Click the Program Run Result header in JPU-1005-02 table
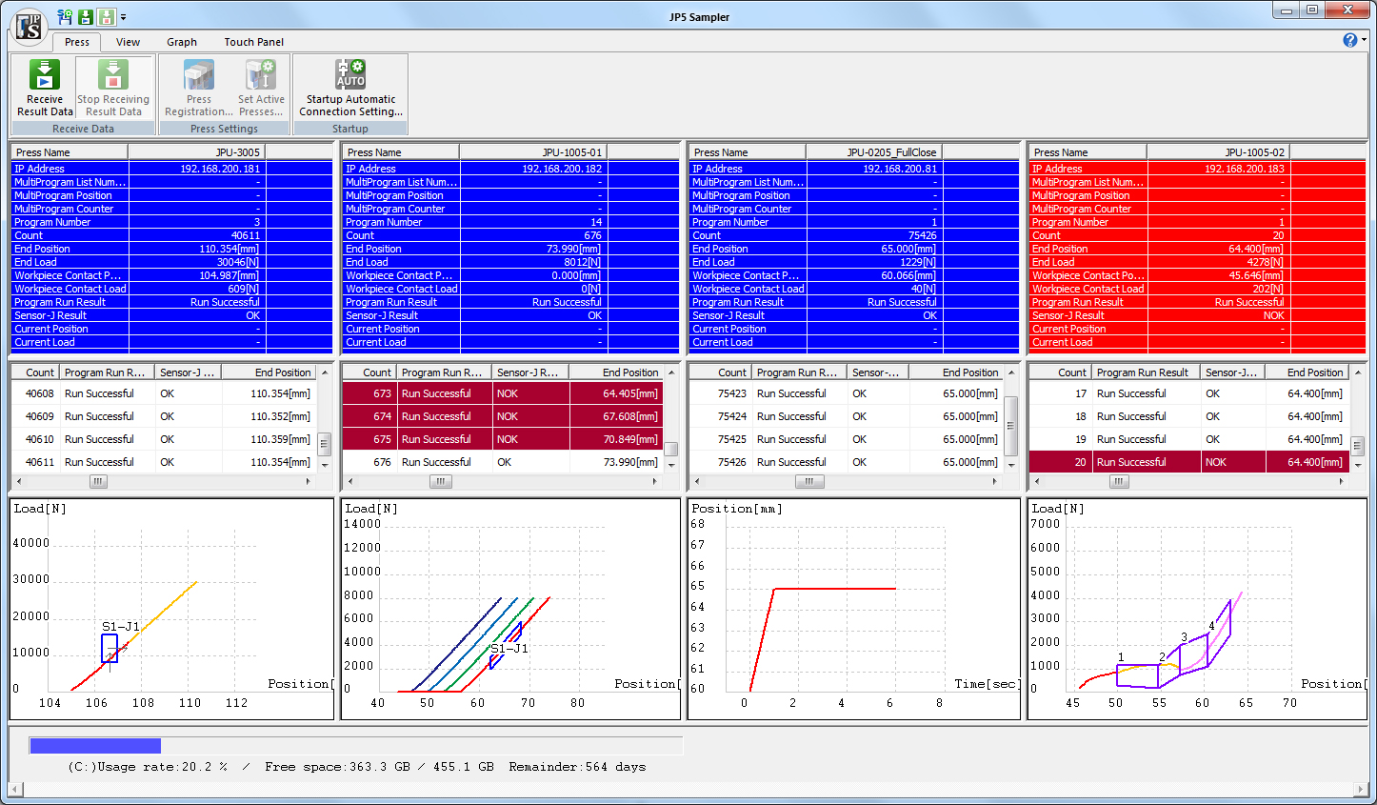The width and height of the screenshot is (1377, 805). [1142, 372]
